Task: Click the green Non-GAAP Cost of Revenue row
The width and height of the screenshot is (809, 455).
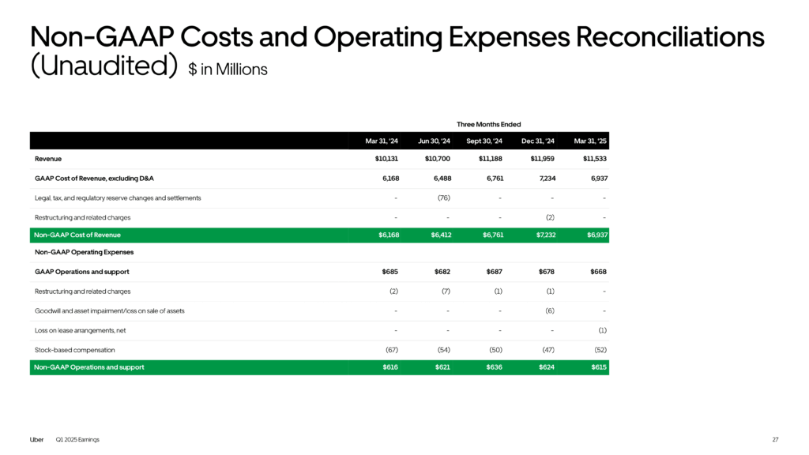Action: [x=319, y=235]
